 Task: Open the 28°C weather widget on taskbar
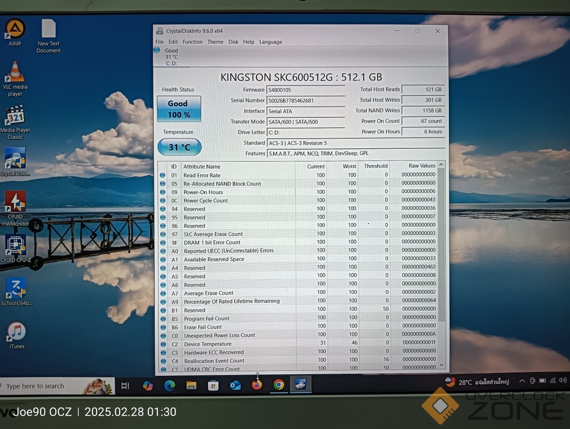point(477,382)
